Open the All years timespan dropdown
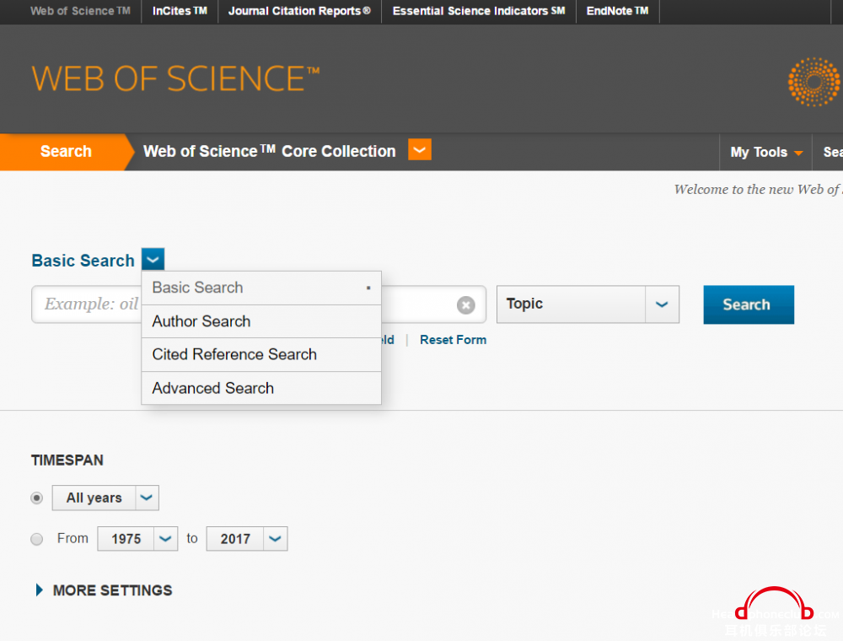The image size is (843, 641). click(105, 498)
